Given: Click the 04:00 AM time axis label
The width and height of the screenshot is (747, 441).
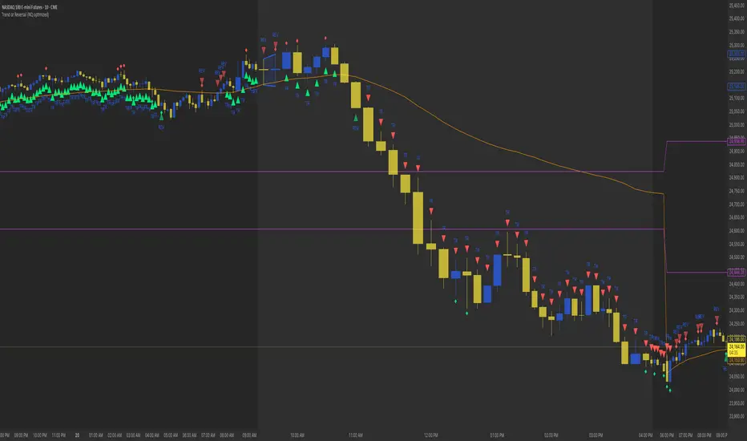Looking at the screenshot, I should (152, 435).
